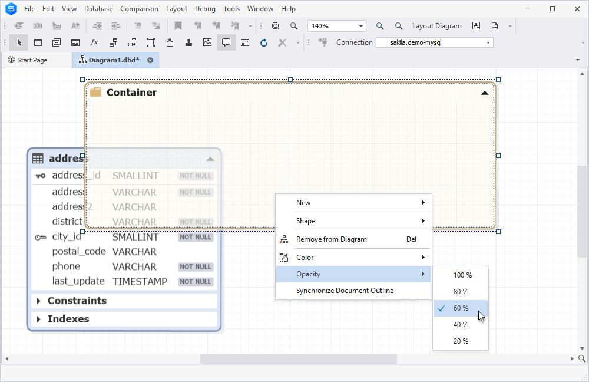Viewport: 589px width, 382px height.
Task: Click the Zoom Out minus magnifier
Action: pos(399,26)
